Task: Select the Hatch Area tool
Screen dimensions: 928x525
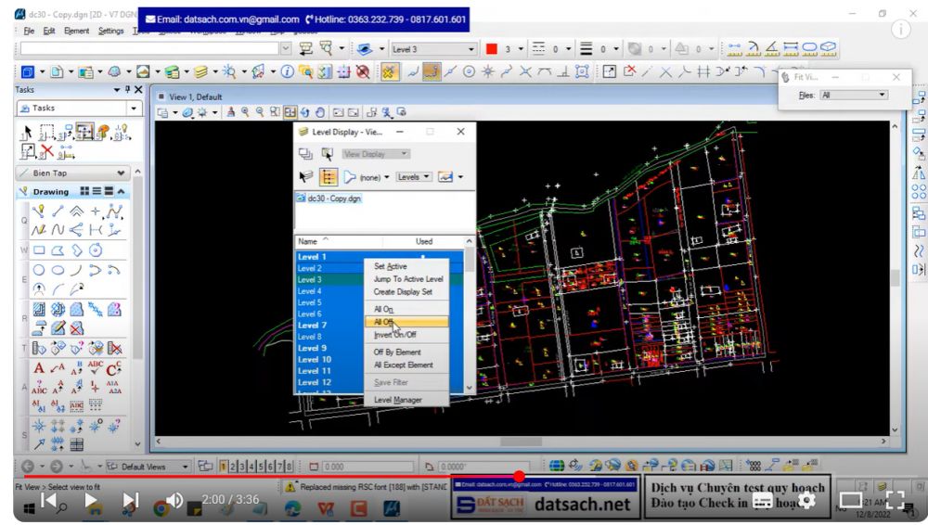Action: click(39, 309)
